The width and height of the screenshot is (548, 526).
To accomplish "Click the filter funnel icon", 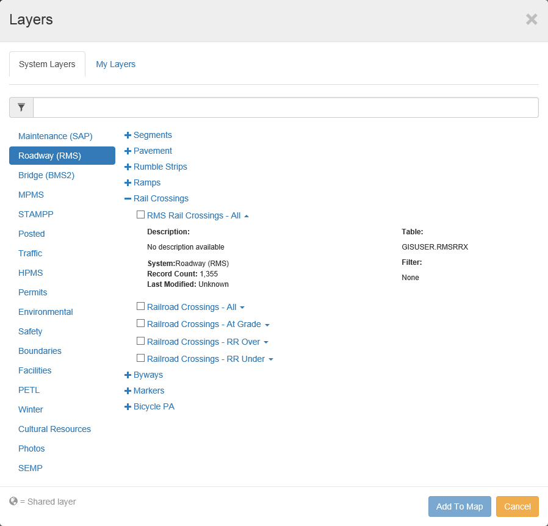I will click(21, 107).
